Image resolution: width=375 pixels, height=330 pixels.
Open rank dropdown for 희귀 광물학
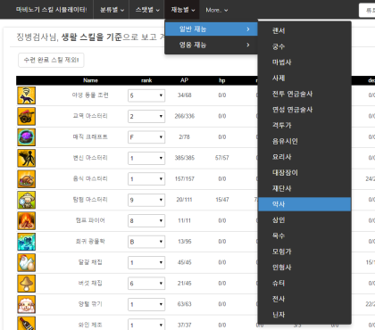pos(146,242)
